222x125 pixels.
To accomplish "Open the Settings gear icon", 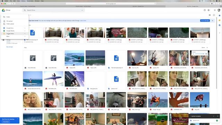I will pos(208,10).
